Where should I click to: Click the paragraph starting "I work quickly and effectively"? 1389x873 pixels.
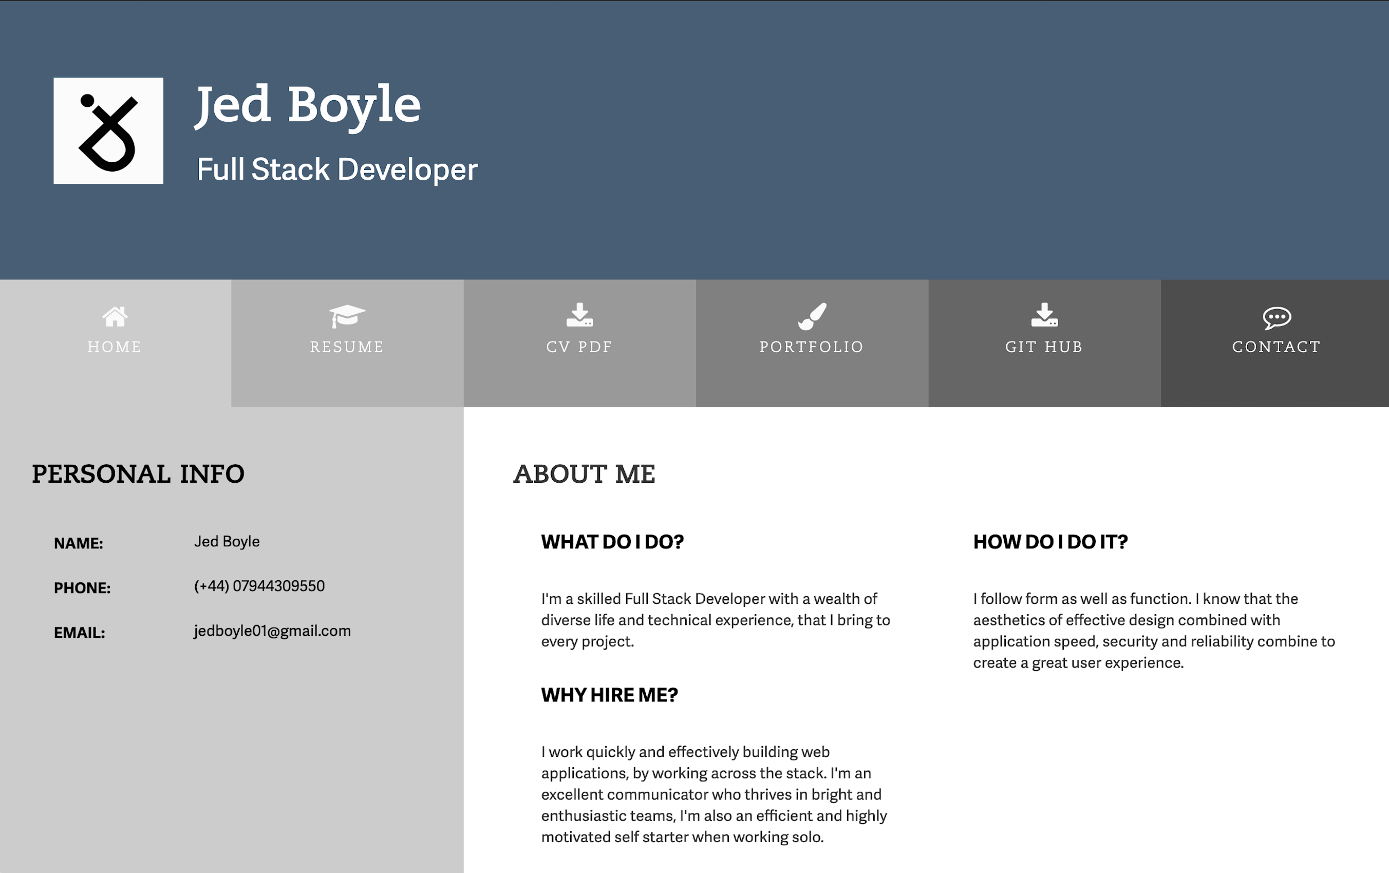[714, 794]
